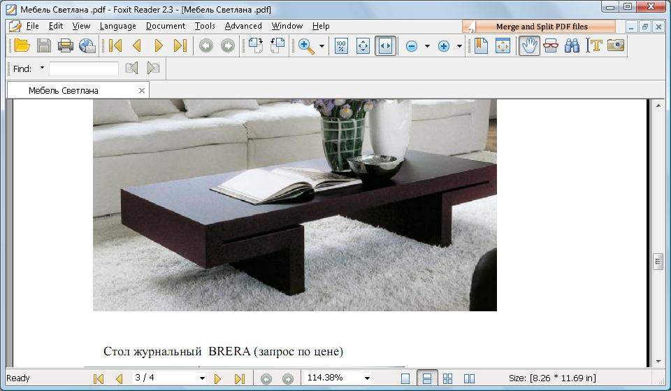This screenshot has height=391, width=671.
Task: Enable continuous page layout in status bar
Action: click(427, 378)
